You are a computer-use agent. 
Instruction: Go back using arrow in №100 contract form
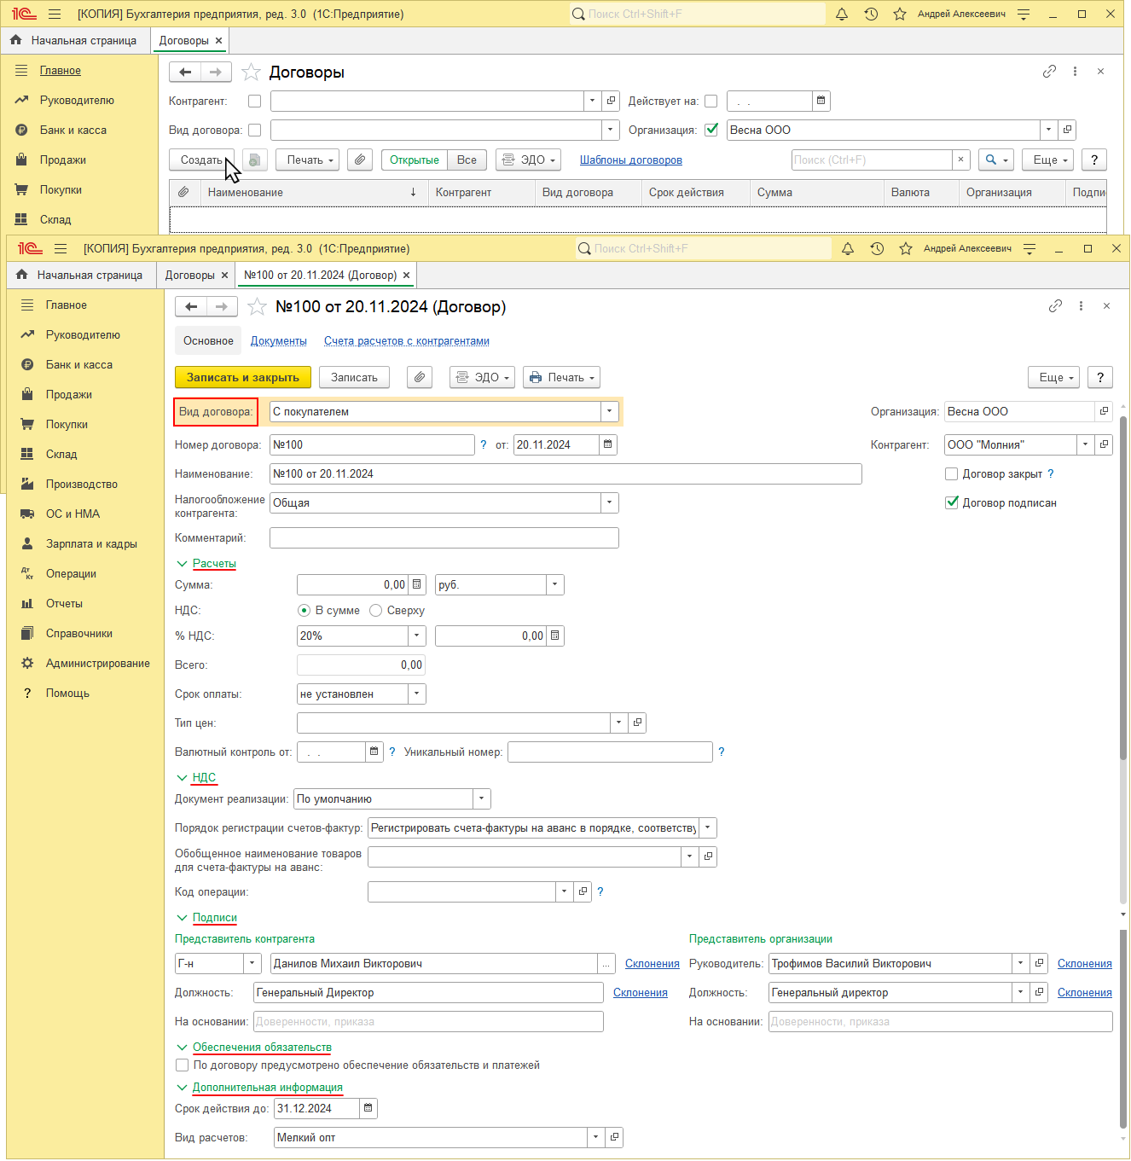[x=191, y=306]
